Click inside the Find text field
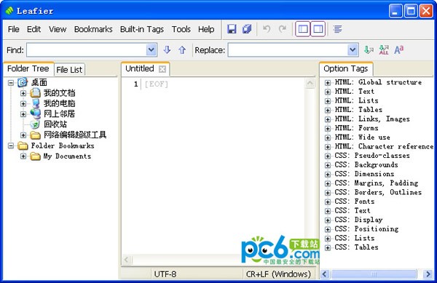 coord(87,50)
